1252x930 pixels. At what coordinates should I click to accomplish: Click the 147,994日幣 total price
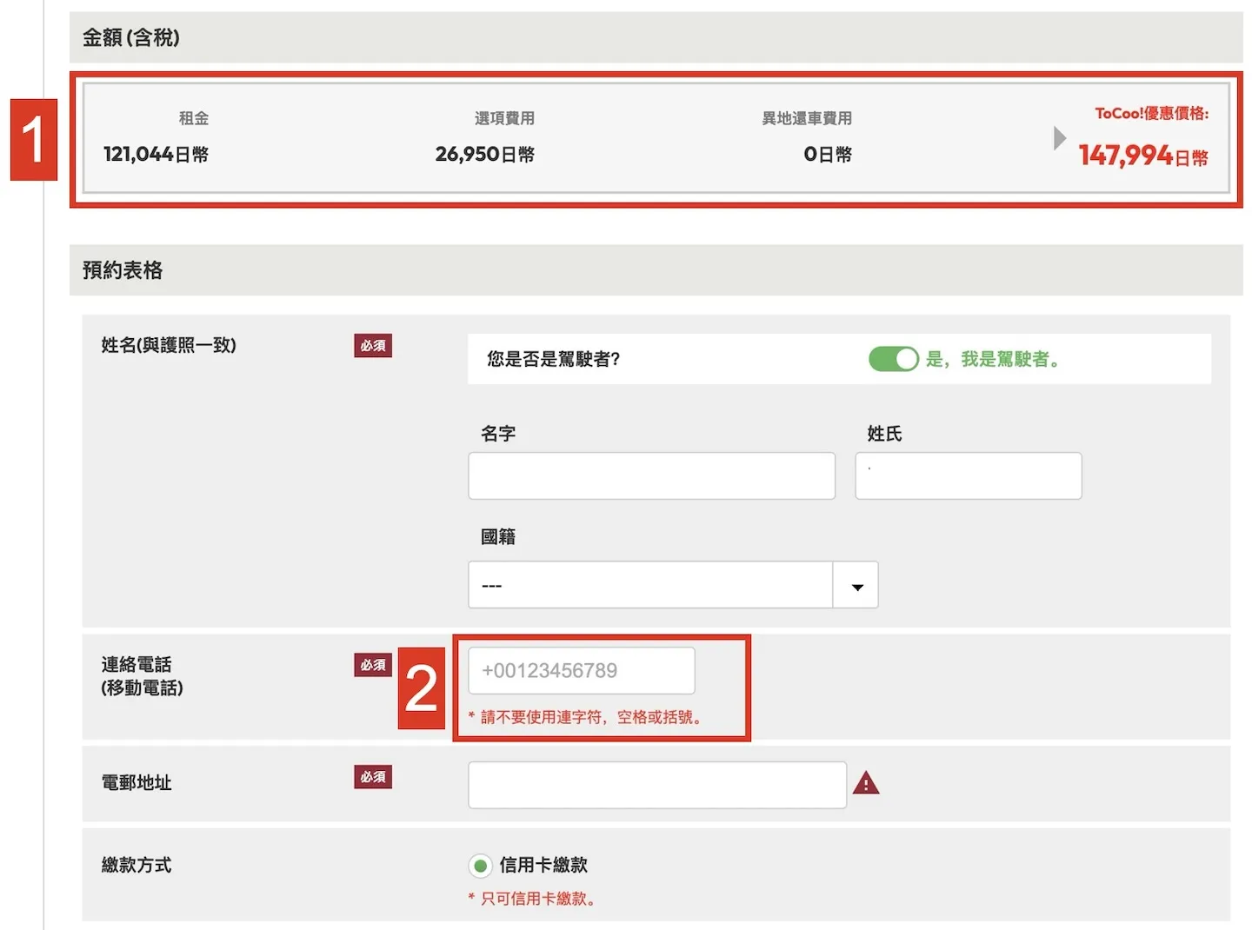tap(1143, 156)
